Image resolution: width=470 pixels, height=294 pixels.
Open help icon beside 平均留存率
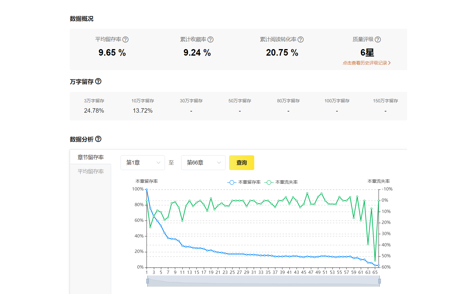pos(125,39)
